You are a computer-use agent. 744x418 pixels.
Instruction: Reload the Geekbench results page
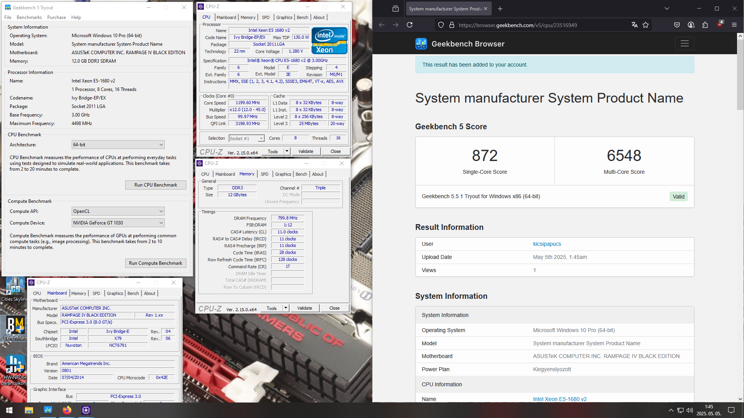[410, 25]
